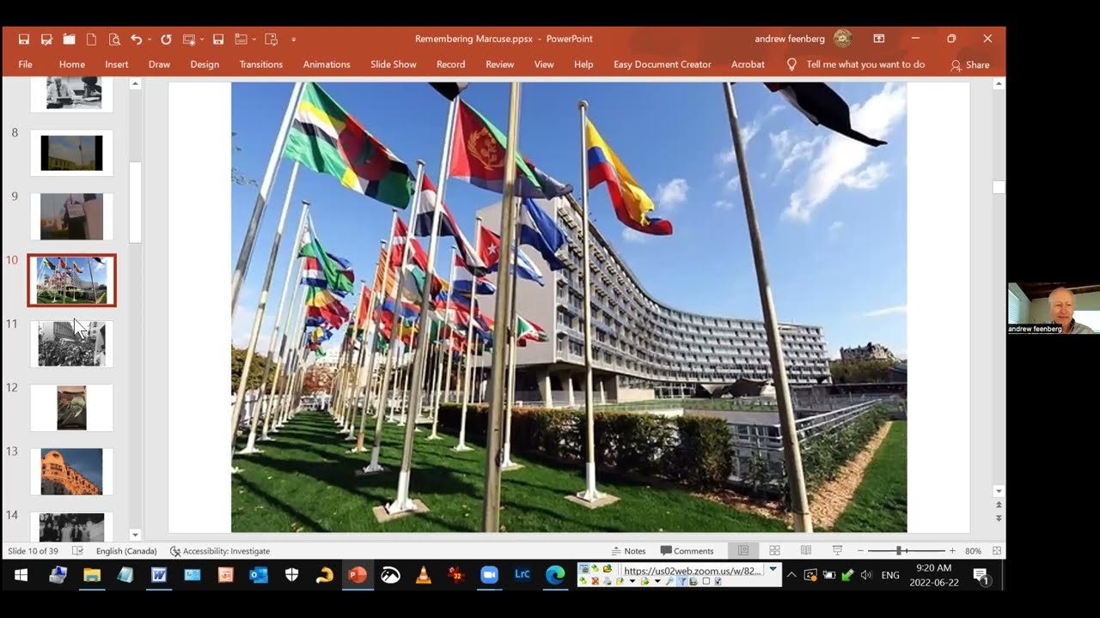Viewport: 1100px width, 618px height.
Task: Toggle the Notes pane
Action: (628, 551)
